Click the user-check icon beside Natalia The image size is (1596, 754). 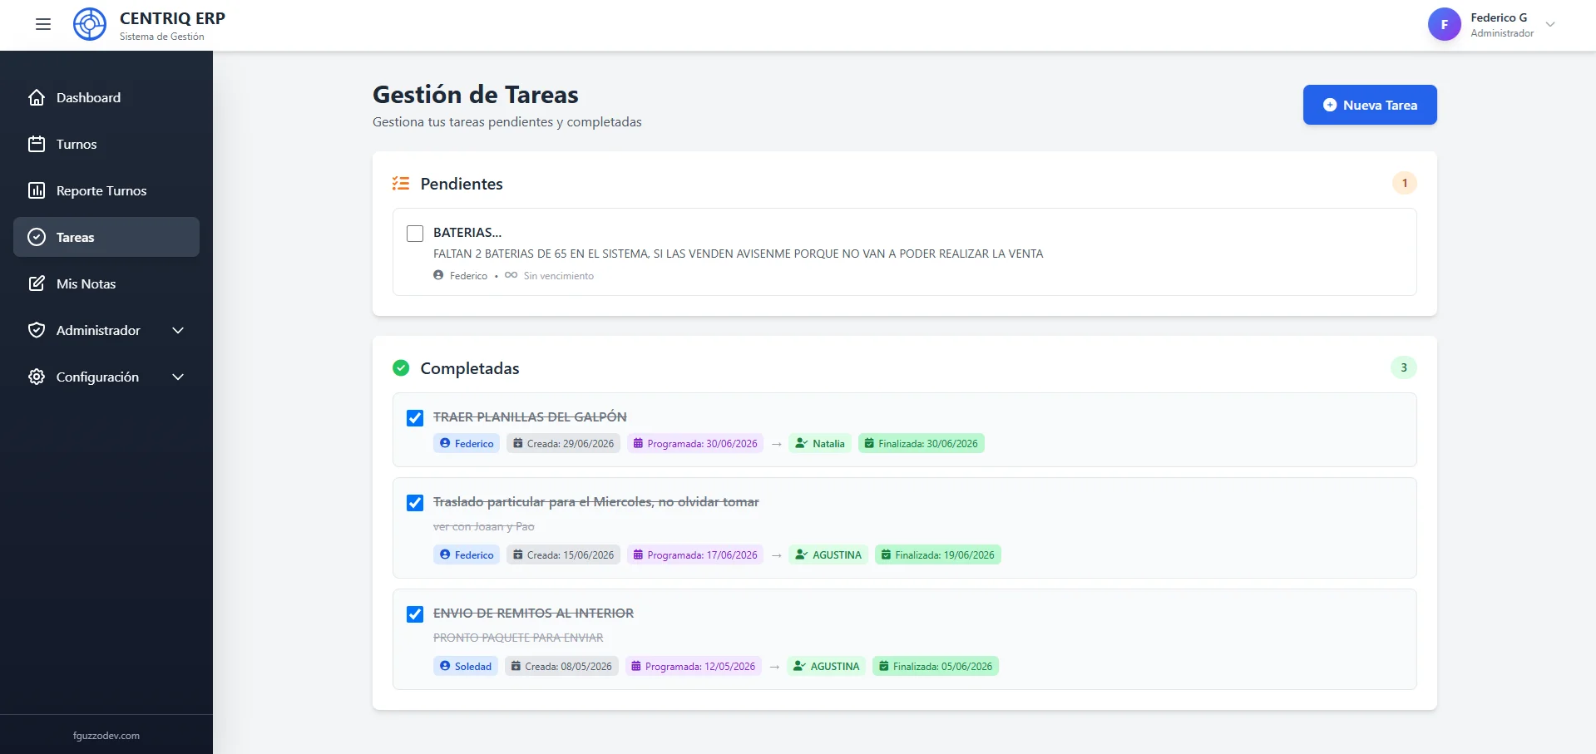[801, 443]
